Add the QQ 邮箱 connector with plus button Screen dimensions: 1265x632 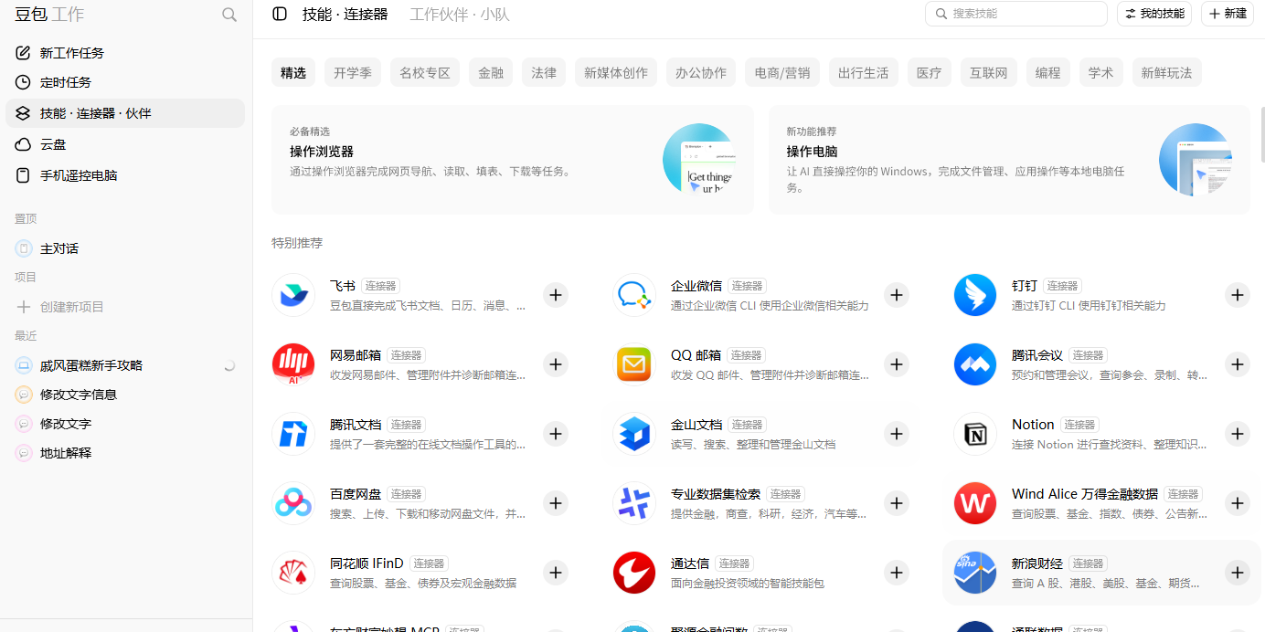[897, 364]
